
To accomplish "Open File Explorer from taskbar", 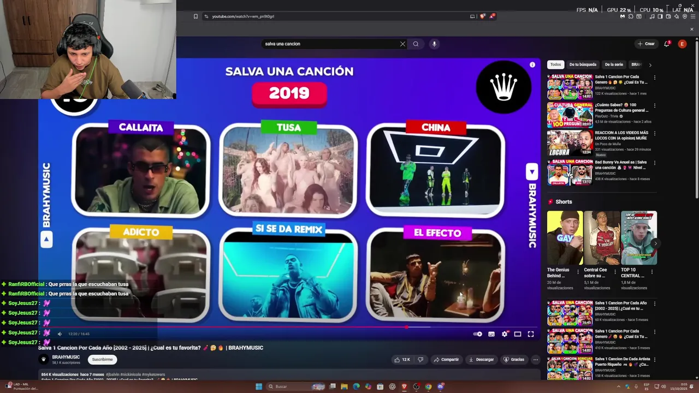I will (x=344, y=386).
